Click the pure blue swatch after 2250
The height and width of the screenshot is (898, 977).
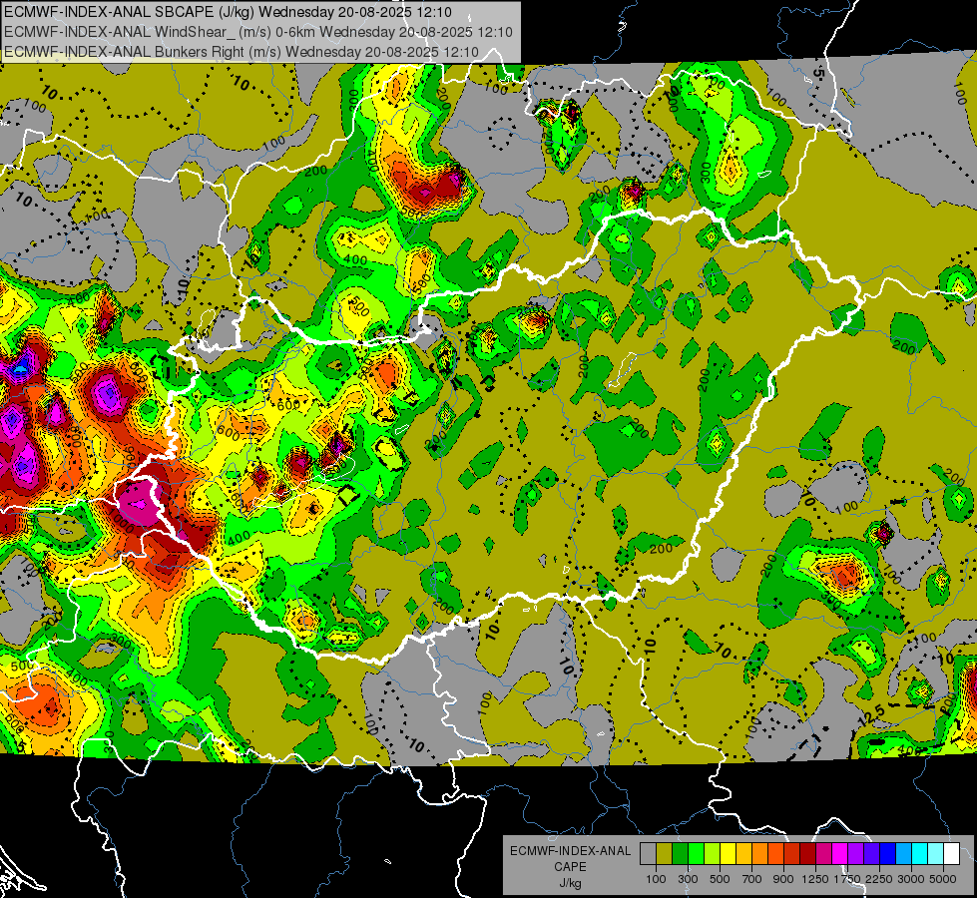[888, 853]
